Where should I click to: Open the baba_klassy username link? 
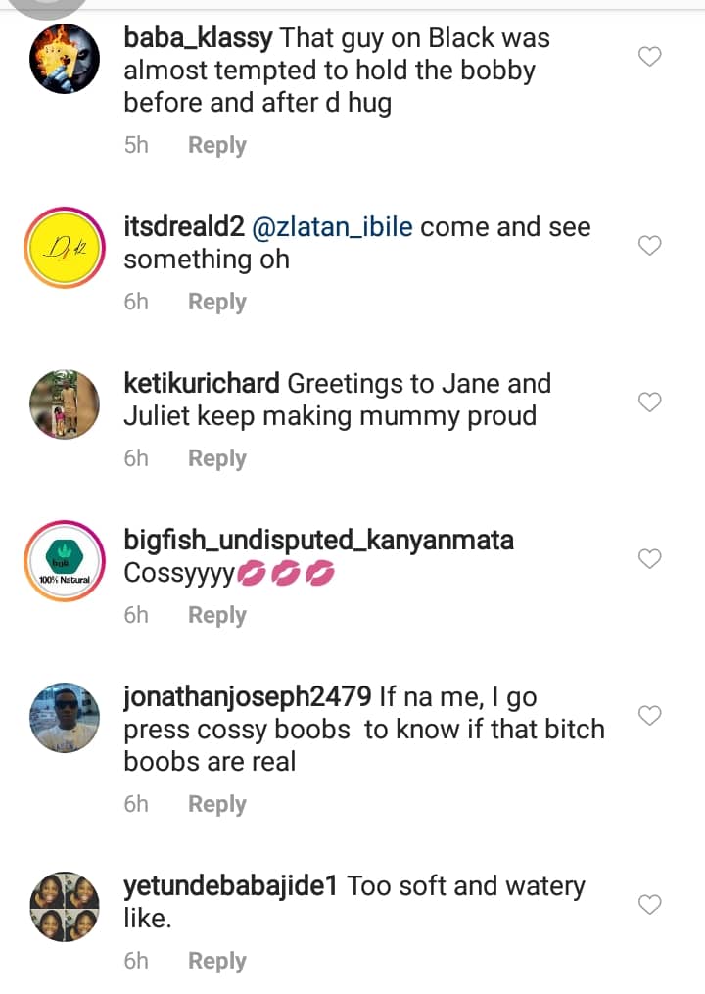[x=198, y=38]
